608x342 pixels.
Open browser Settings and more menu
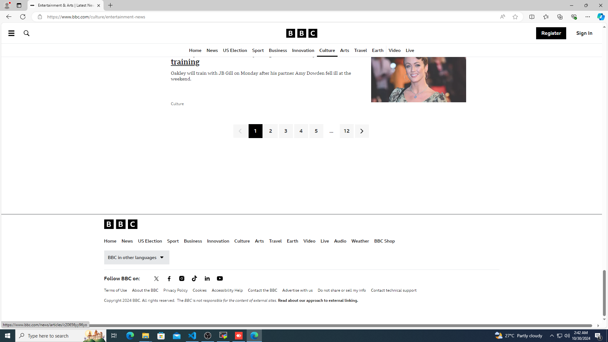(x=587, y=17)
